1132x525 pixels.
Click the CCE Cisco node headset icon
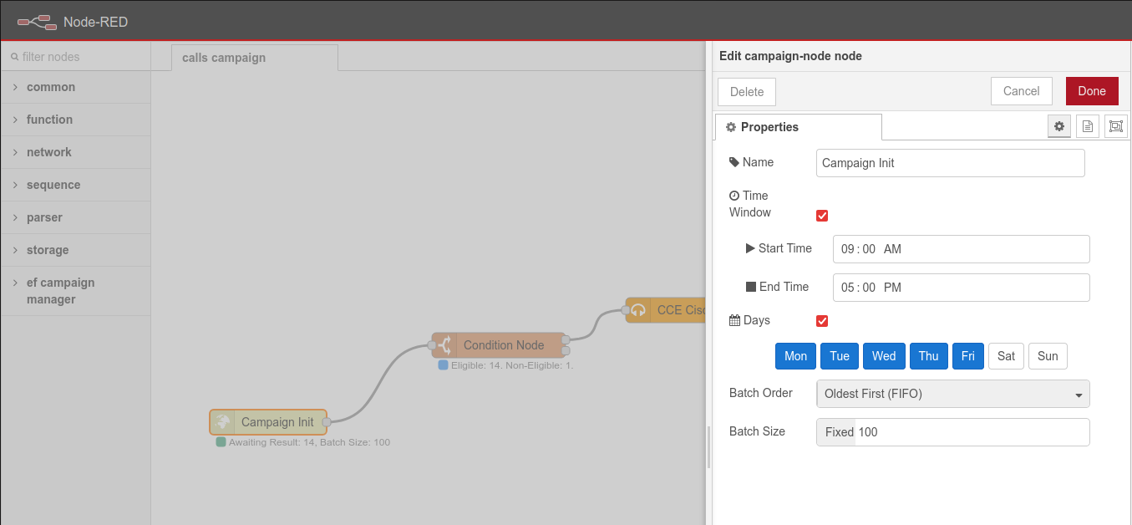pyautogui.click(x=638, y=310)
